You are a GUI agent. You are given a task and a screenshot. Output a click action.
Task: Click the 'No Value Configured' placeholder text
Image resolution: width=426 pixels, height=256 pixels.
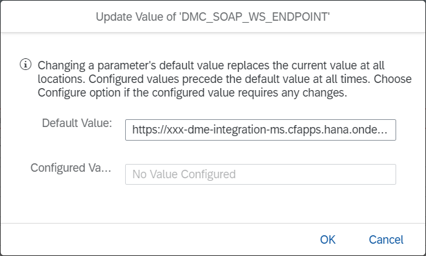click(x=184, y=174)
